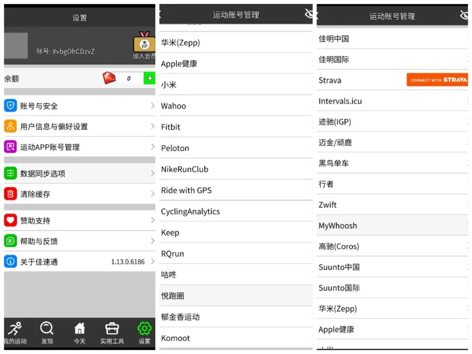Image resolution: width=472 pixels, height=354 pixels.
Task: Expand 运动APP账号管理 with its chevron
Action: [153, 146]
